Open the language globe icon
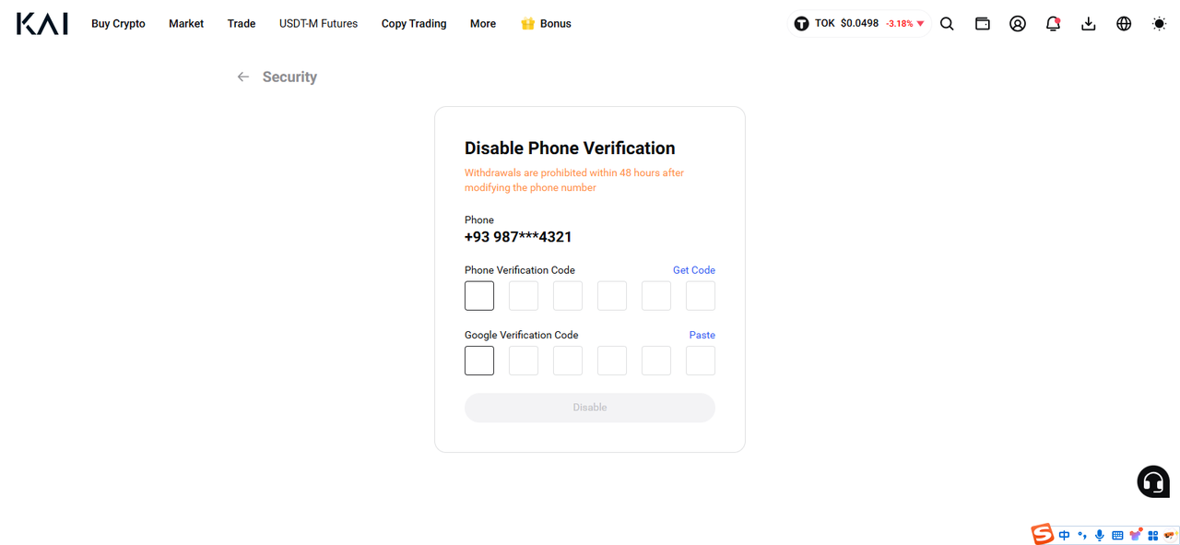Viewport: 1180px width, 545px height. pyautogui.click(x=1124, y=24)
